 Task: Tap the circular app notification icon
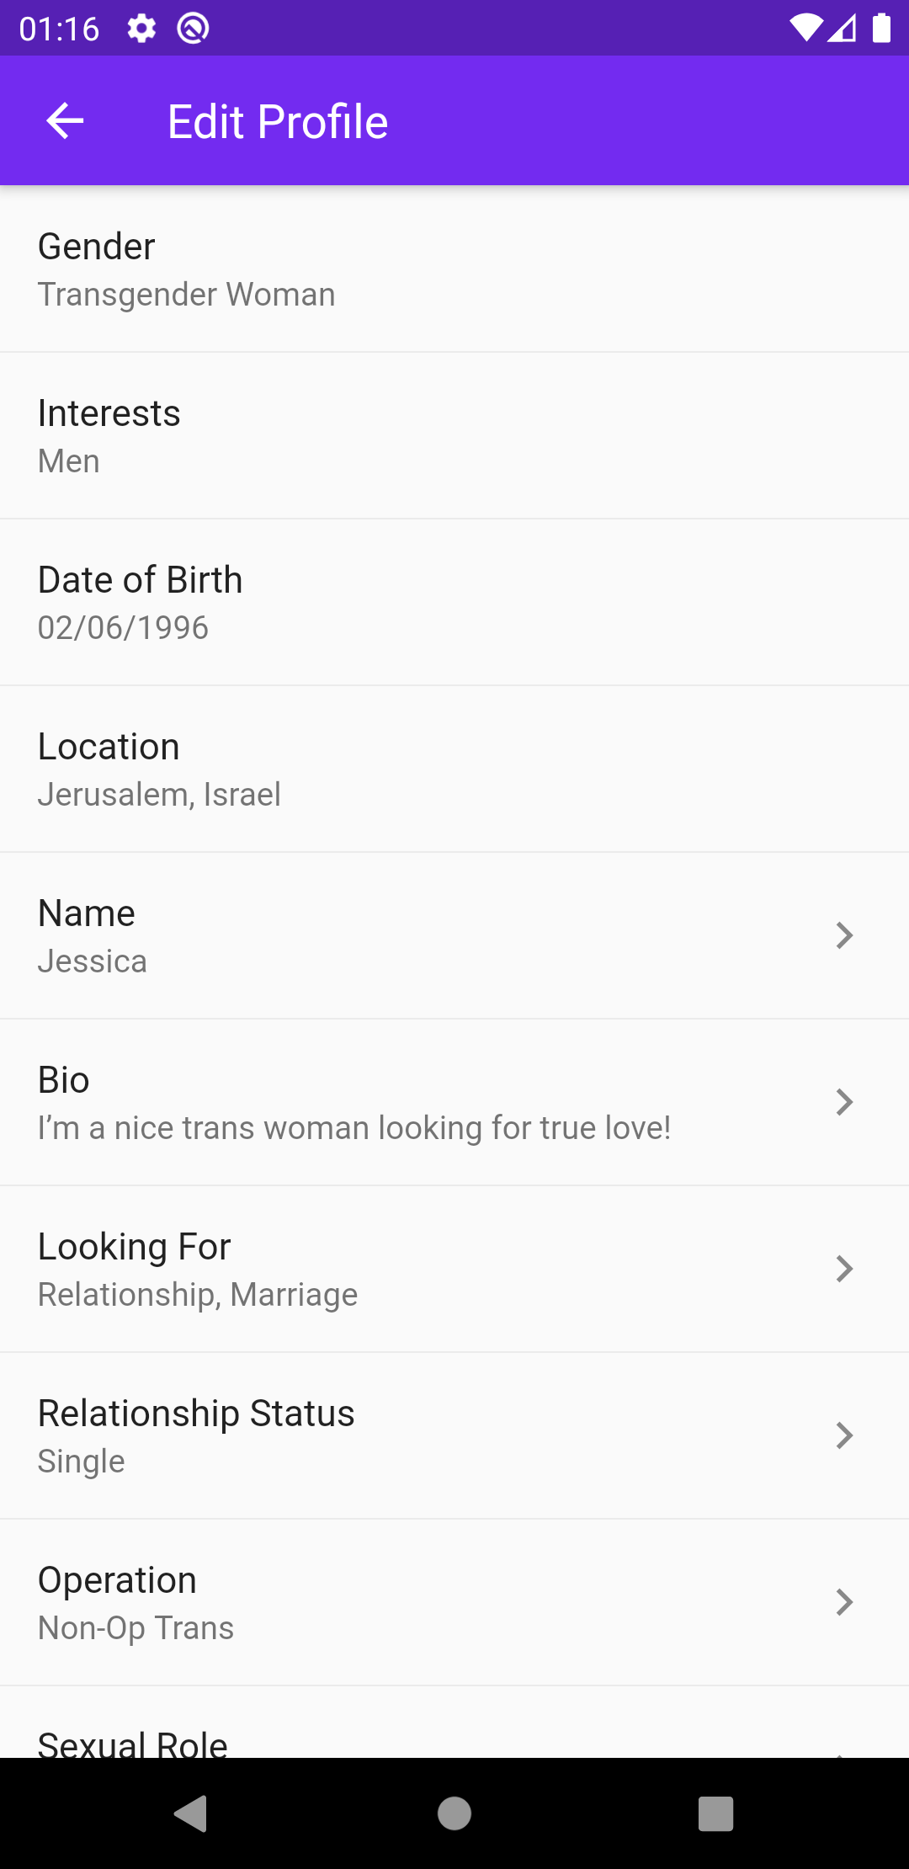(193, 29)
